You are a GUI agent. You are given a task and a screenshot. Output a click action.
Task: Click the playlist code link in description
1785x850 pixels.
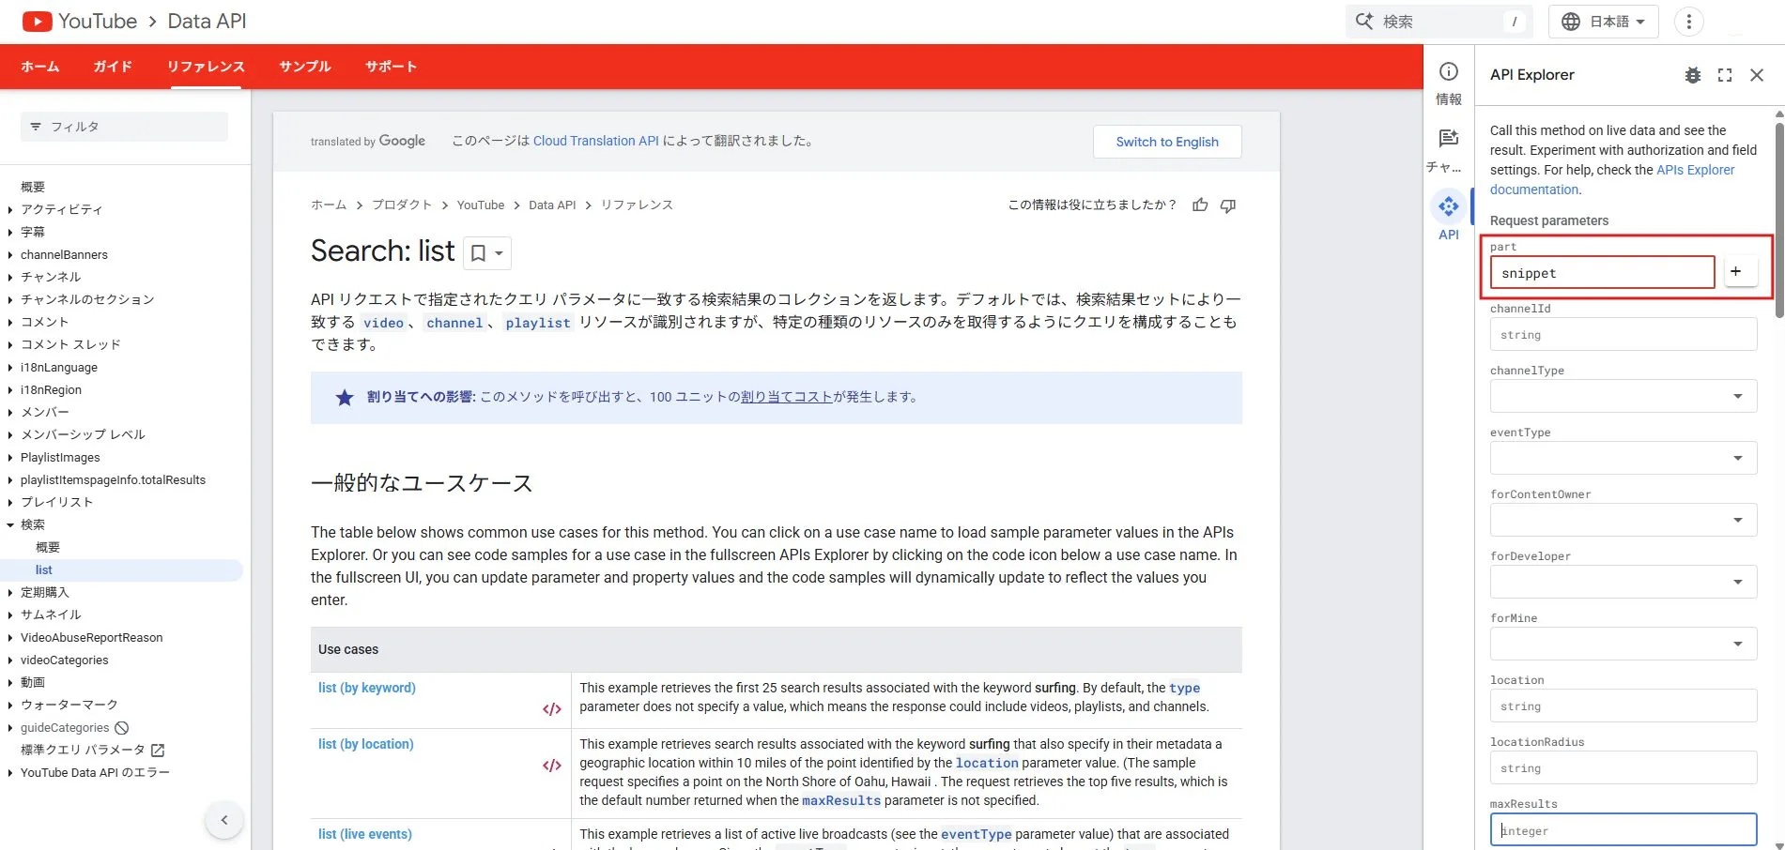[538, 323]
